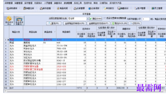Expand arrow next to 库存查看 toolbar button

pos(53,8)
